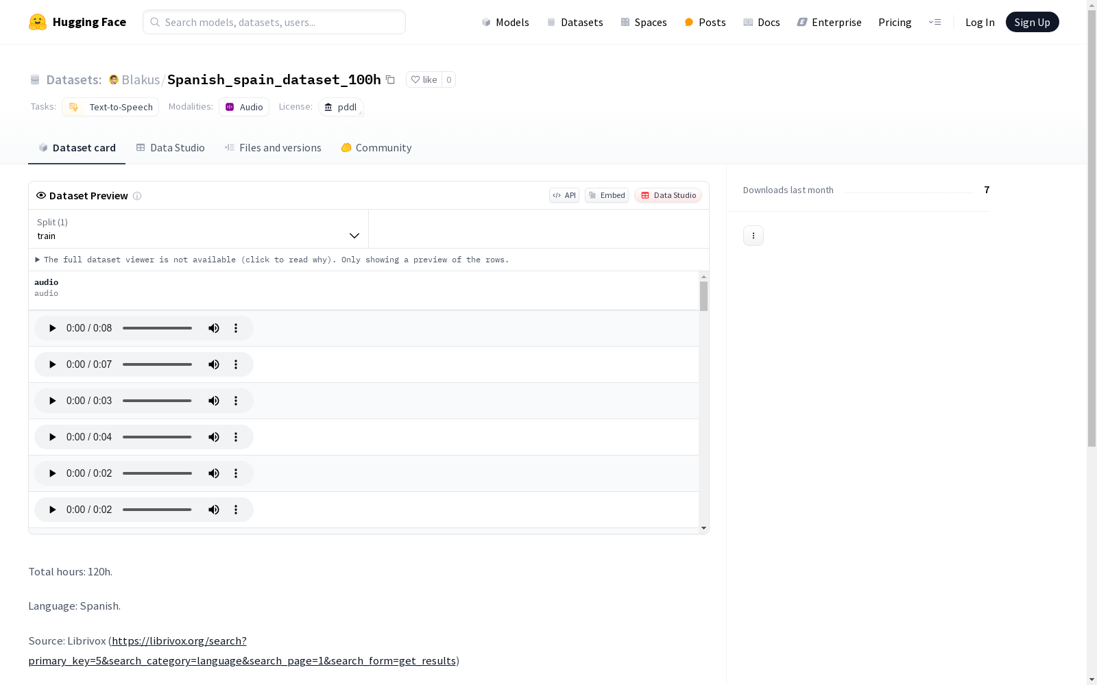1097x685 pixels.
Task: Click the Audio modality tag
Action: (x=244, y=107)
